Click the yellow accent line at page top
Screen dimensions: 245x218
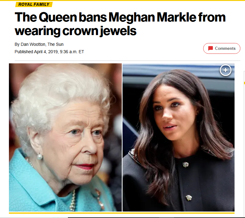122,1
